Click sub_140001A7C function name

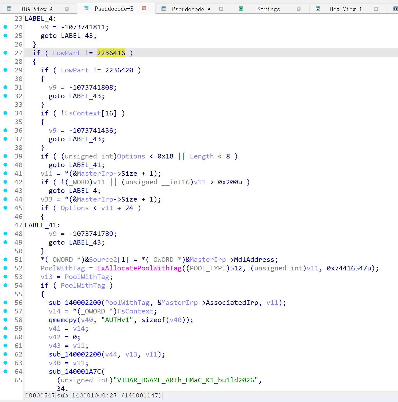(75, 372)
